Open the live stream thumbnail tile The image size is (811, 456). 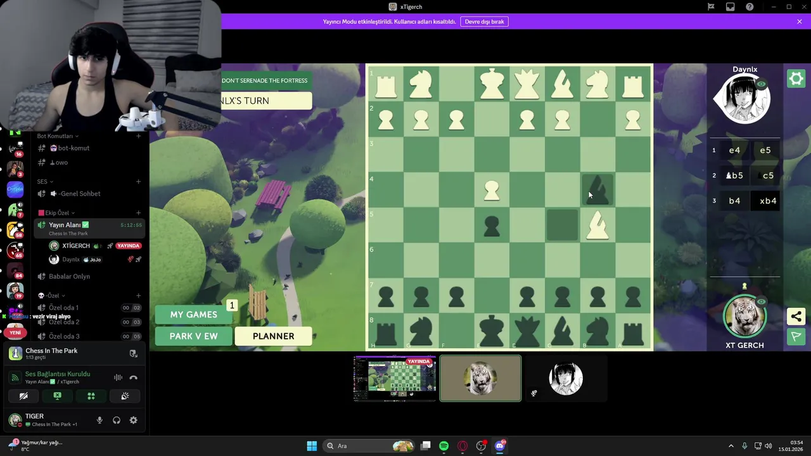(395, 379)
